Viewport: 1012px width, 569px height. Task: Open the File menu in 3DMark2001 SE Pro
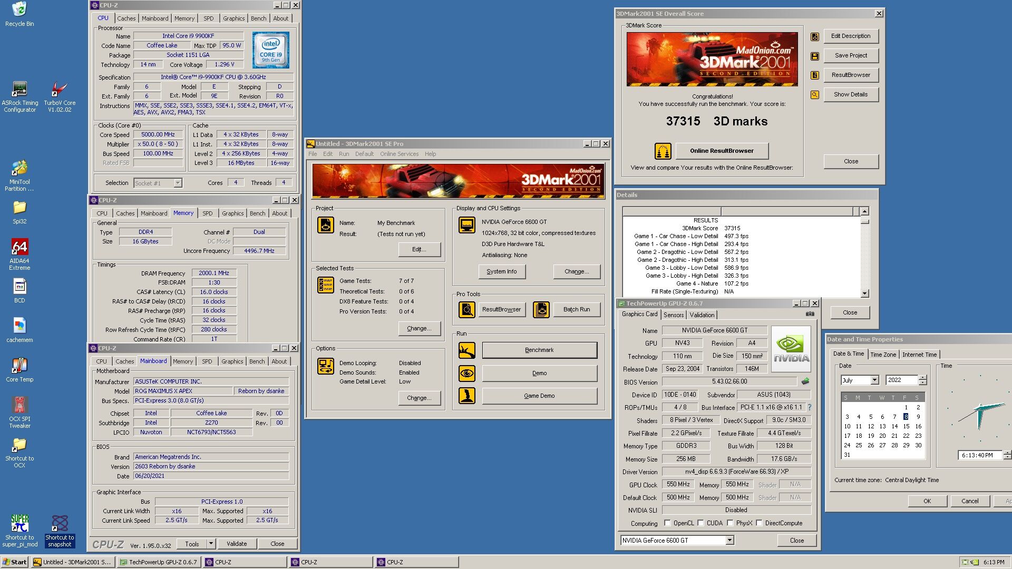click(313, 154)
